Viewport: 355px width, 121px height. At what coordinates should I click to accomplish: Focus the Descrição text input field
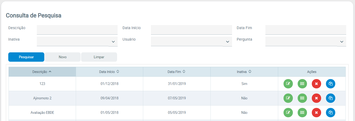click(x=77, y=30)
